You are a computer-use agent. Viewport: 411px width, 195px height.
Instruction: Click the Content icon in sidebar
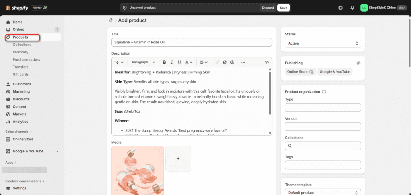click(8, 107)
